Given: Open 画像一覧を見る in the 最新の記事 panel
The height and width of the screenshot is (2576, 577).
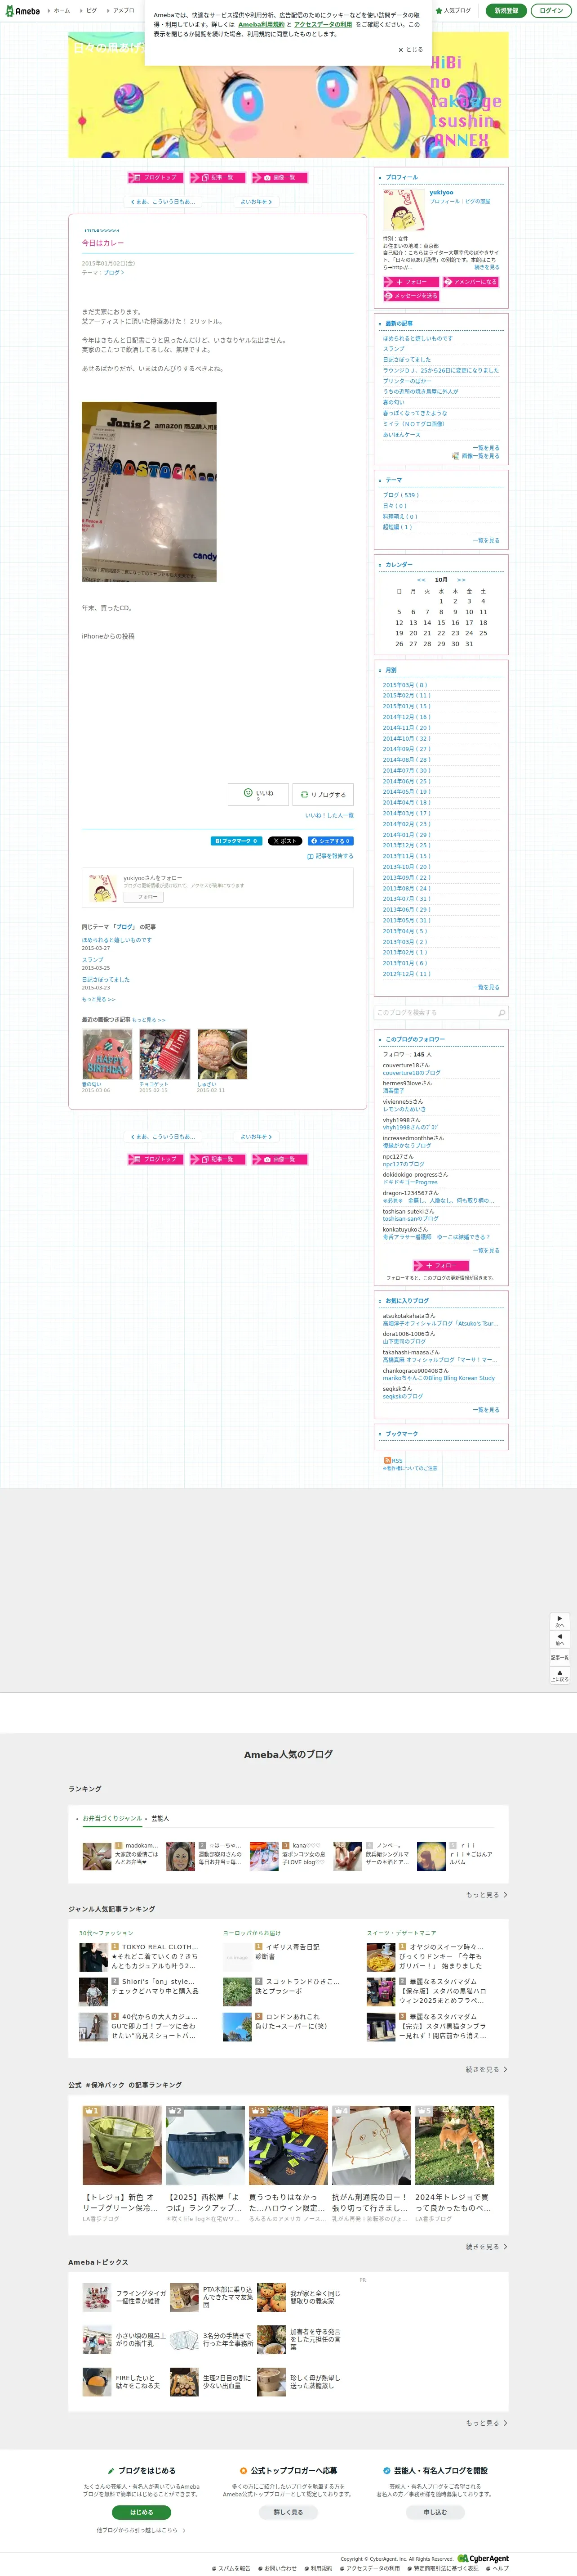Looking at the screenshot, I should tap(476, 456).
